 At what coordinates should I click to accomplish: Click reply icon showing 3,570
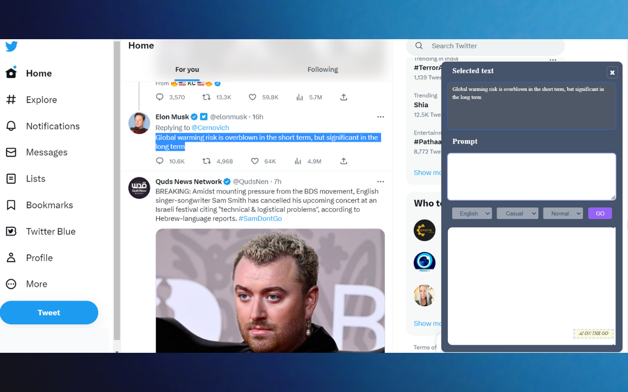tap(159, 97)
